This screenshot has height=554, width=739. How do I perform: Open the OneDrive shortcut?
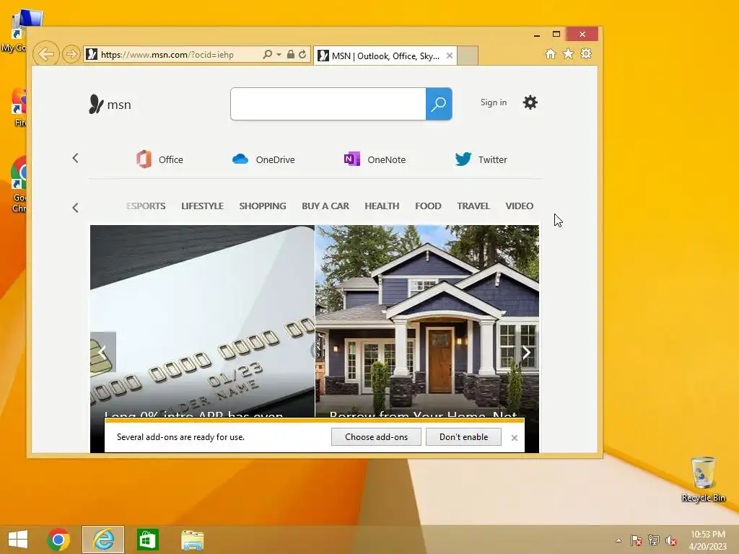tap(263, 159)
